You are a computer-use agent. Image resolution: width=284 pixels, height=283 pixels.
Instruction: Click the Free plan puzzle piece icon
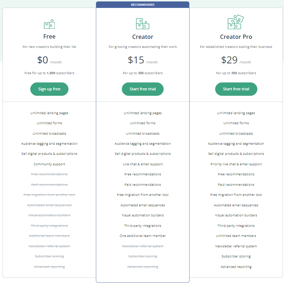[x=49, y=24]
